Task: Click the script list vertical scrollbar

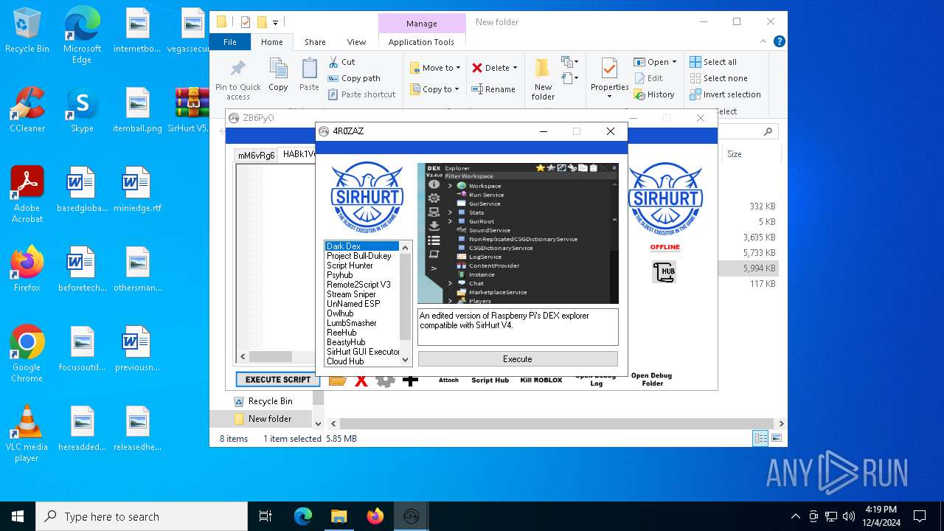Action: (x=405, y=303)
